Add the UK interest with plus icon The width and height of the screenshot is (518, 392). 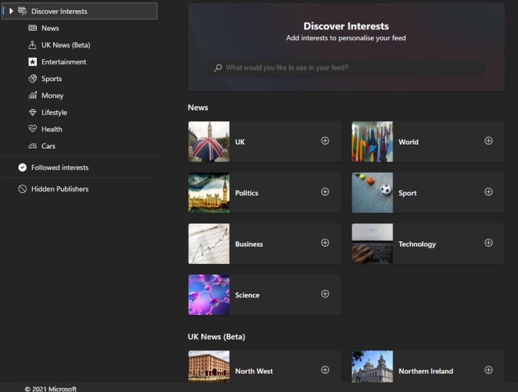325,141
